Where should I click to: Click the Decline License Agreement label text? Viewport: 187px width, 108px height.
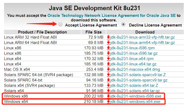tap(156, 25)
